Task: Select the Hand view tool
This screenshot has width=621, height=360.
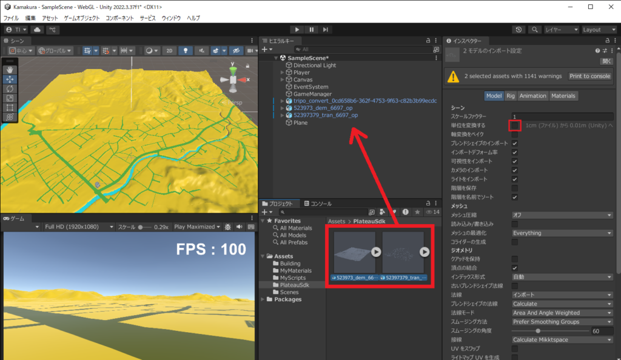Action: (10, 70)
